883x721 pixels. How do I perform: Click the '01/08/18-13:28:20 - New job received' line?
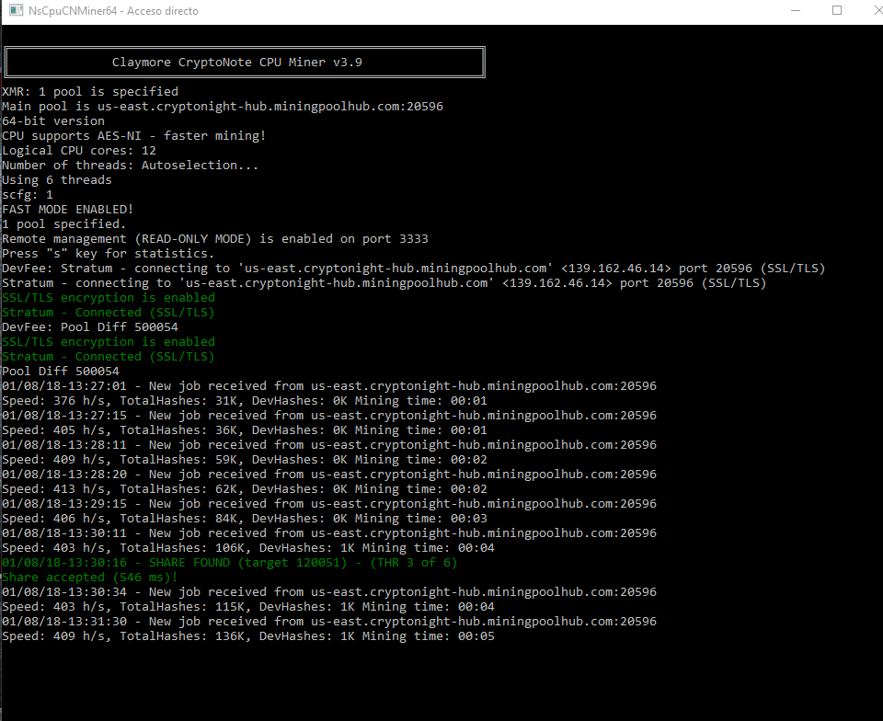(x=329, y=475)
